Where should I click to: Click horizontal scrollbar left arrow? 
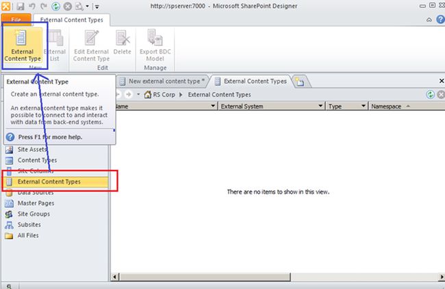(x=114, y=277)
